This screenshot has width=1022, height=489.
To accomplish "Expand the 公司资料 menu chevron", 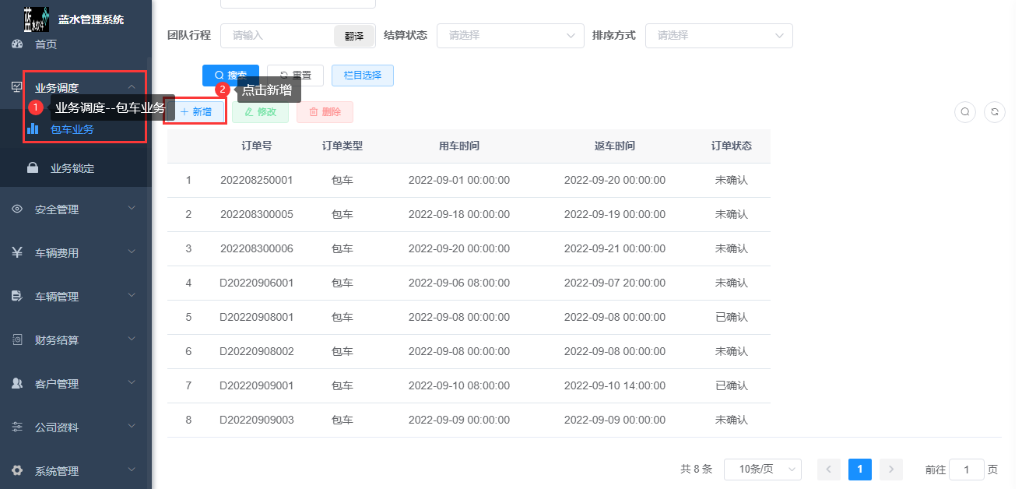I will (x=132, y=427).
